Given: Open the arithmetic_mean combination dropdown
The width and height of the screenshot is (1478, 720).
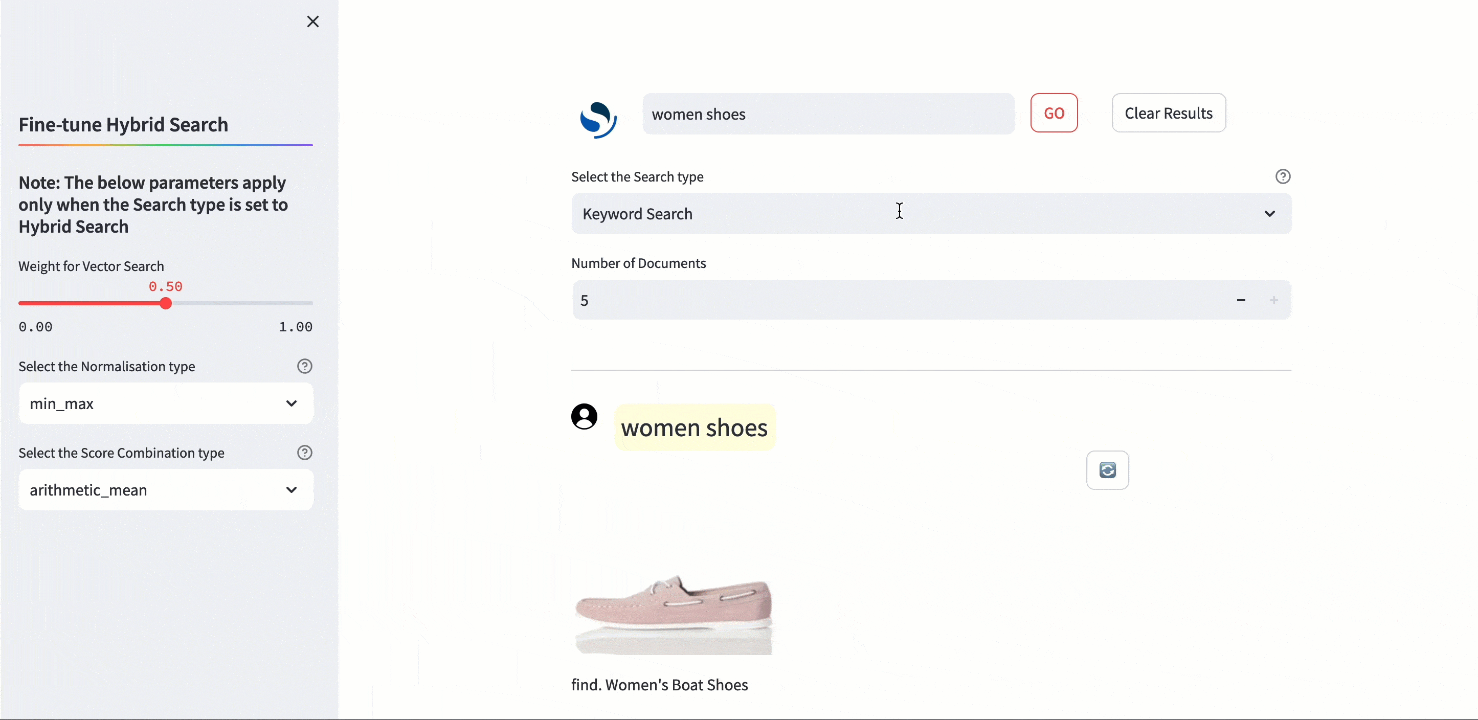Looking at the screenshot, I should (x=165, y=490).
